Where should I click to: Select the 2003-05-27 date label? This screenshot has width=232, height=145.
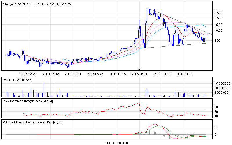click(x=95, y=74)
